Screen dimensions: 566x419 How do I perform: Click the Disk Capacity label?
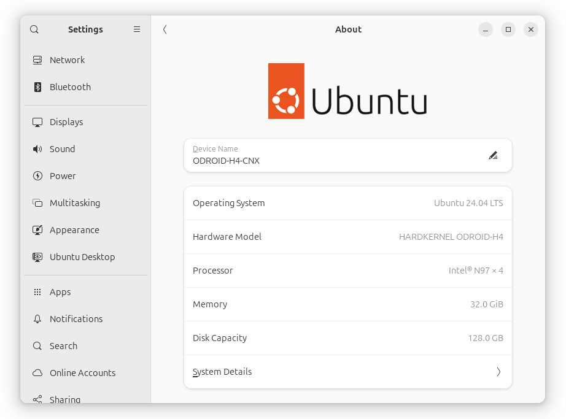pos(220,338)
